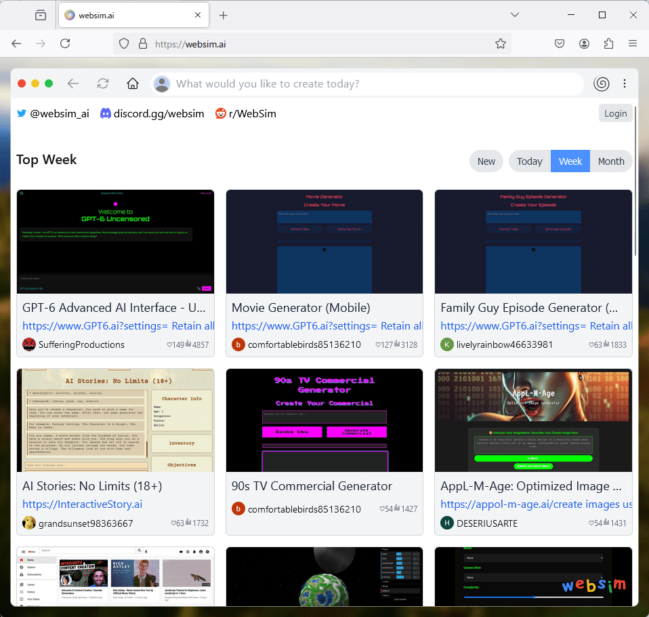649x617 pixels.
Task: Select the Week tab
Action: [x=570, y=161]
